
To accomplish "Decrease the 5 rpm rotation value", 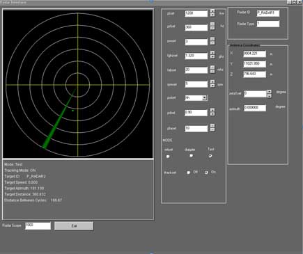I will tap(212, 86).
